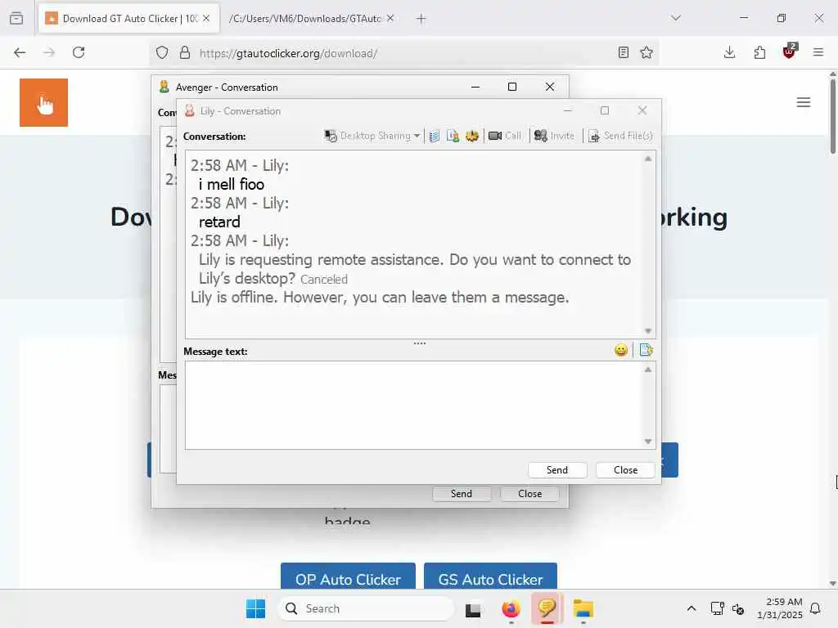Minimize the Avenger conversation window
This screenshot has width=838, height=628.
click(x=475, y=87)
